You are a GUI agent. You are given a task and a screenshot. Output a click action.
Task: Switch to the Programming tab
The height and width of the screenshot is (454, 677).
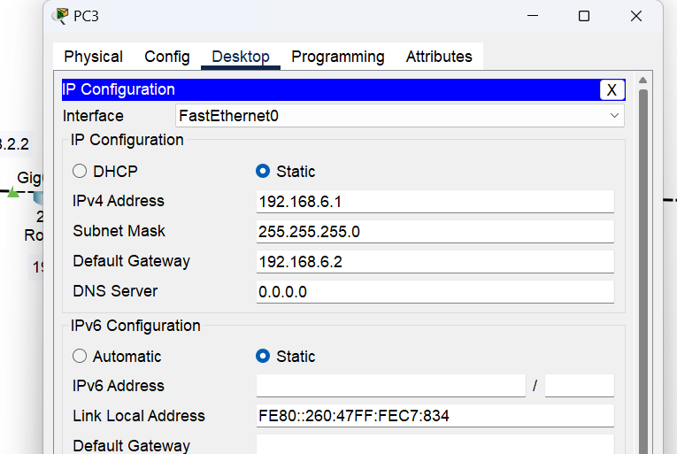click(338, 57)
